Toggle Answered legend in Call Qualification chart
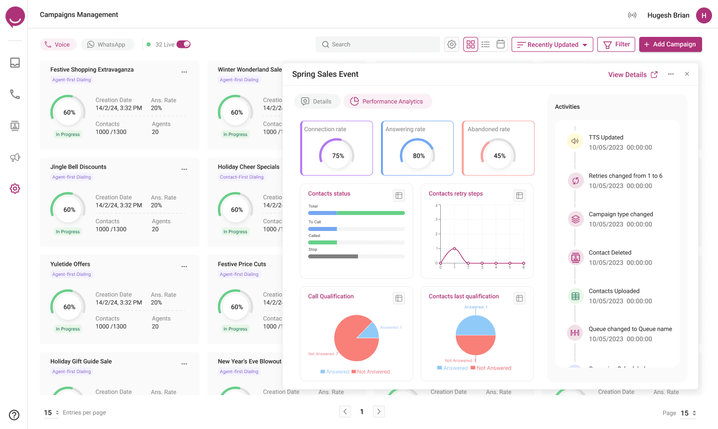Image resolution: width=718 pixels, height=429 pixels. tap(335, 372)
